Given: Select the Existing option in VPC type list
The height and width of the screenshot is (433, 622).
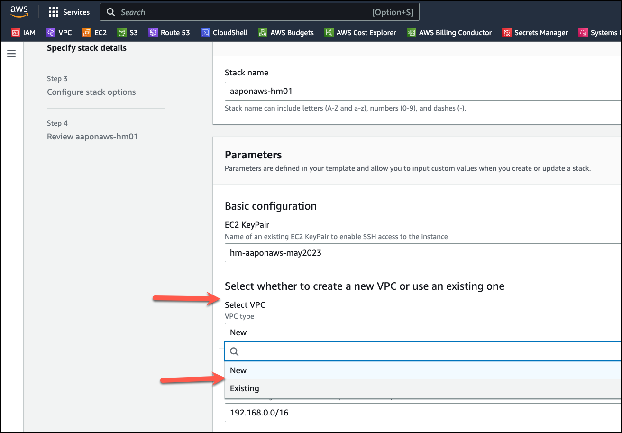Looking at the screenshot, I should 422,388.
